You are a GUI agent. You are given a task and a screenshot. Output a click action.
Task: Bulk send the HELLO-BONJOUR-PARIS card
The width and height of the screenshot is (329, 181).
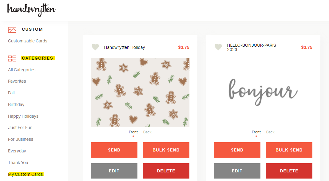(x=289, y=150)
